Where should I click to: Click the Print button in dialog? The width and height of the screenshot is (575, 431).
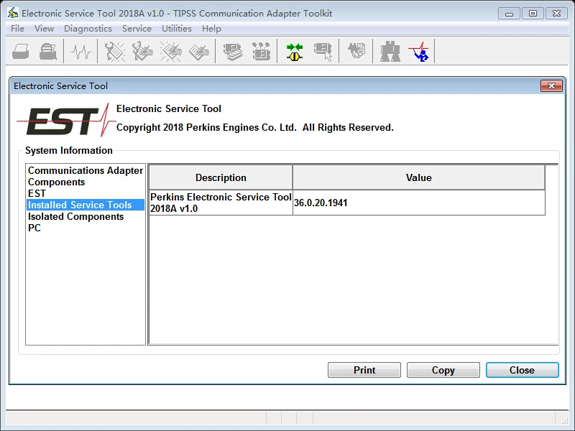coord(364,370)
